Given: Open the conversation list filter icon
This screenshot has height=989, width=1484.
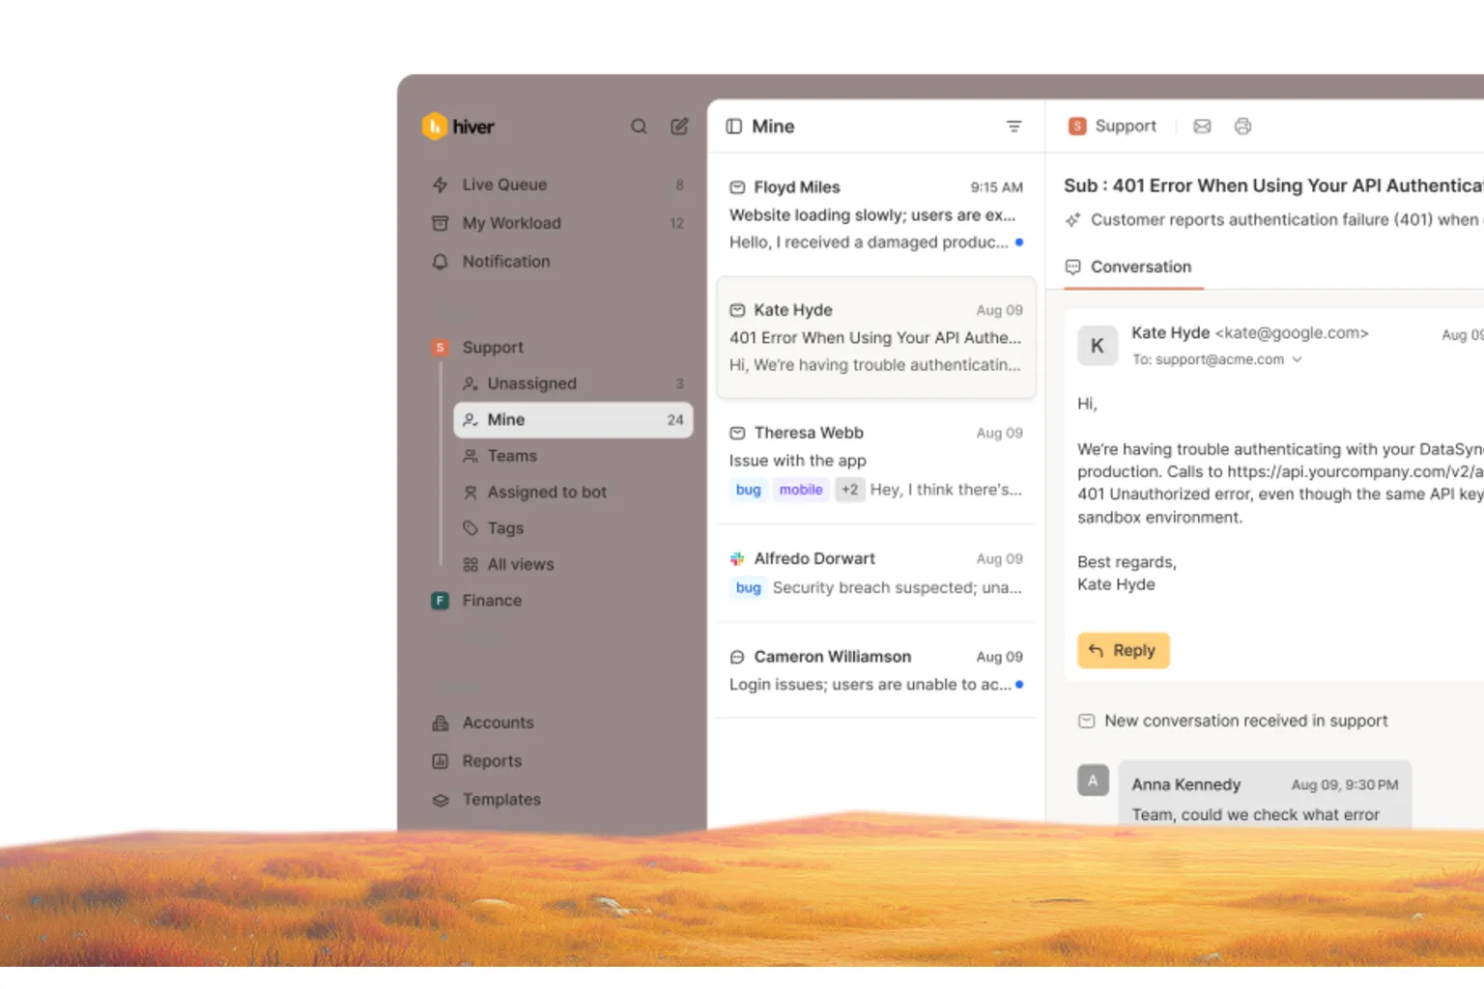Looking at the screenshot, I should point(1014,127).
